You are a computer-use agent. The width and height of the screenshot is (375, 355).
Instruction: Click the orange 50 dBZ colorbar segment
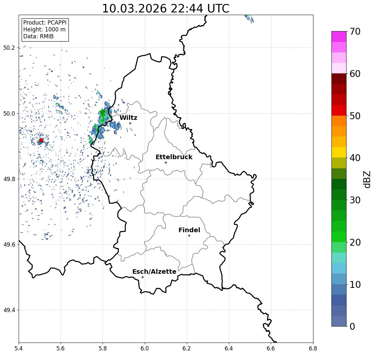(x=339, y=121)
